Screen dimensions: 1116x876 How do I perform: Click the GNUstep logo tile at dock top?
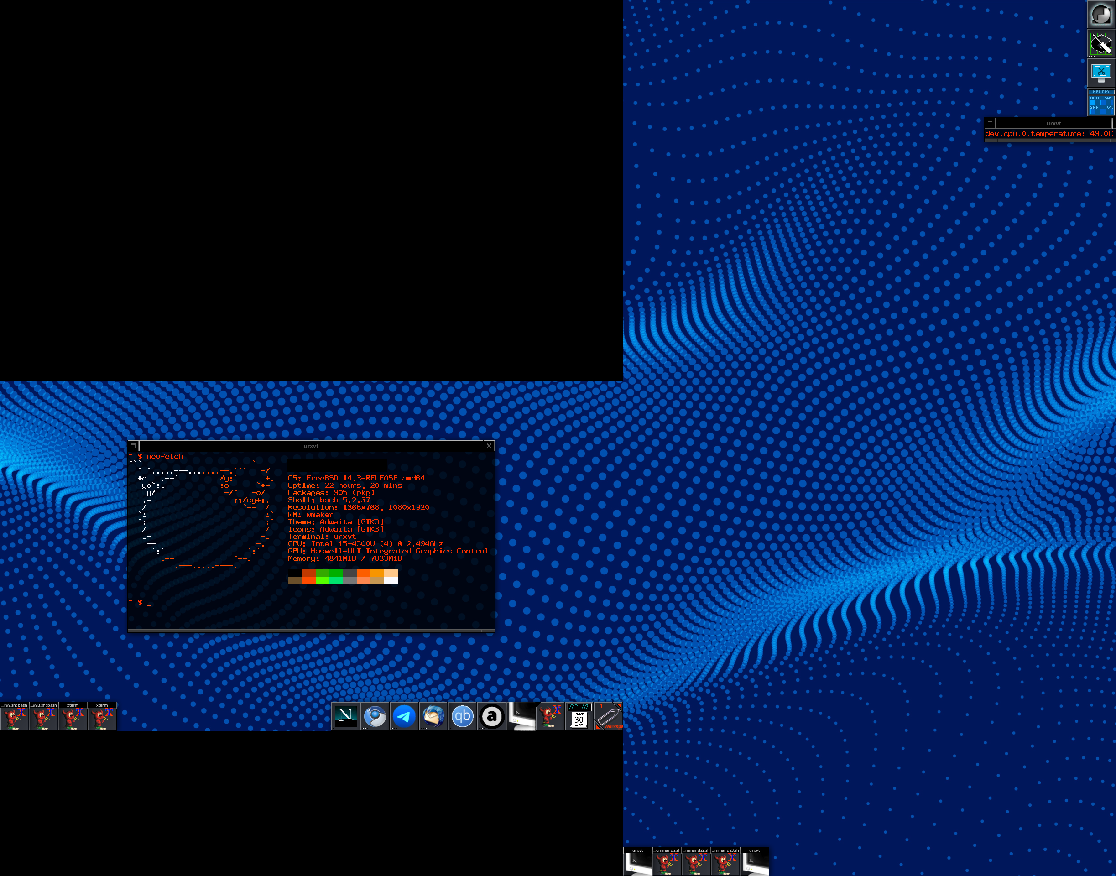tap(1101, 14)
